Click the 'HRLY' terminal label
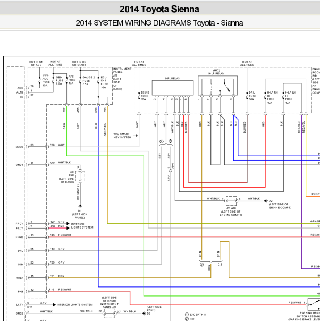The width and height of the screenshot is (320, 321). (x=20, y=278)
